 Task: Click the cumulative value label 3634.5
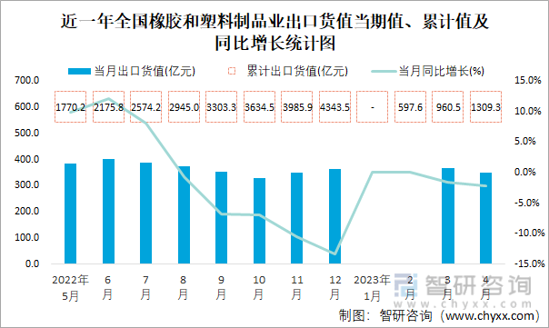(x=259, y=107)
